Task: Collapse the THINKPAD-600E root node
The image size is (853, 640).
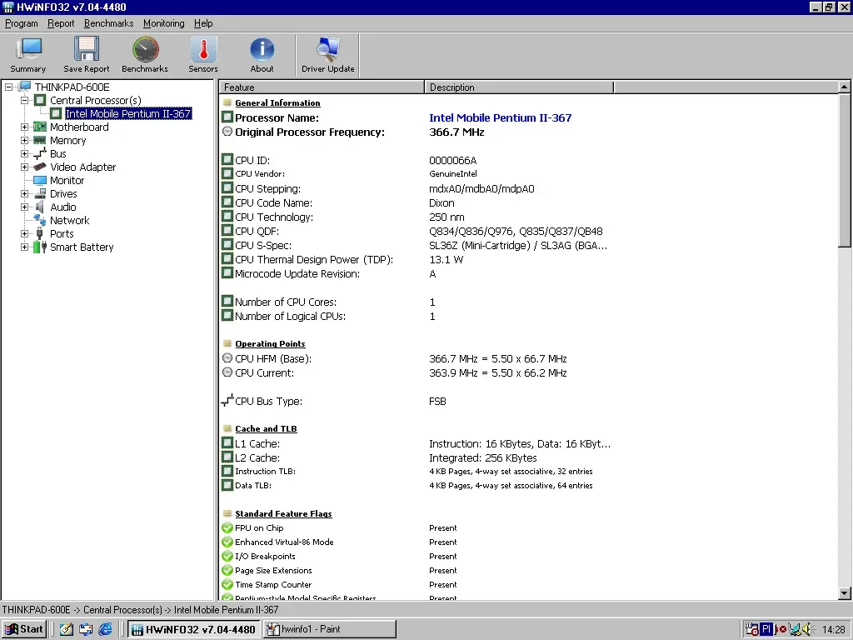Action: point(8,87)
